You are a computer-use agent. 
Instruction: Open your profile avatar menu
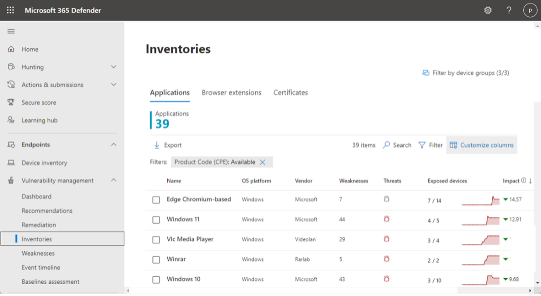point(530,10)
